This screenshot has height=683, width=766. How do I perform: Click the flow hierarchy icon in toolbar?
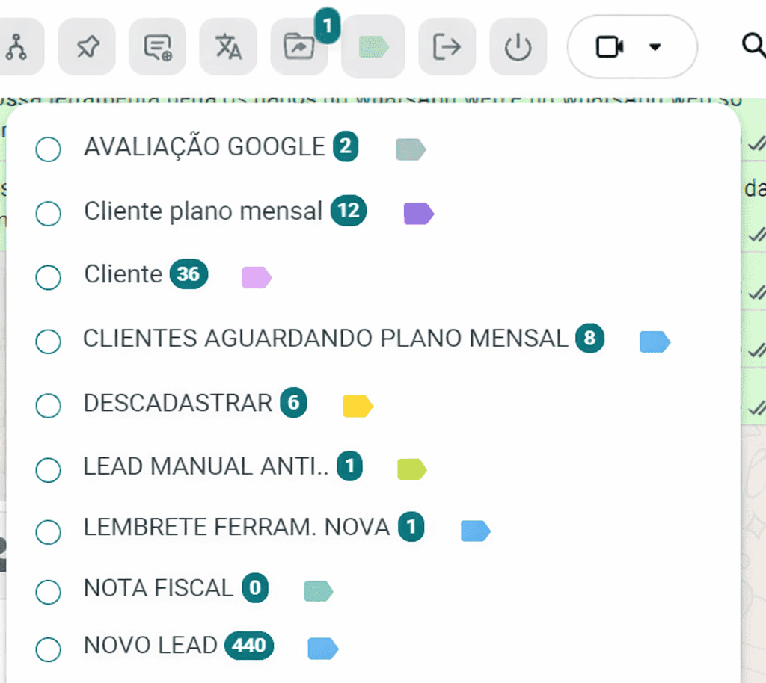[15, 47]
